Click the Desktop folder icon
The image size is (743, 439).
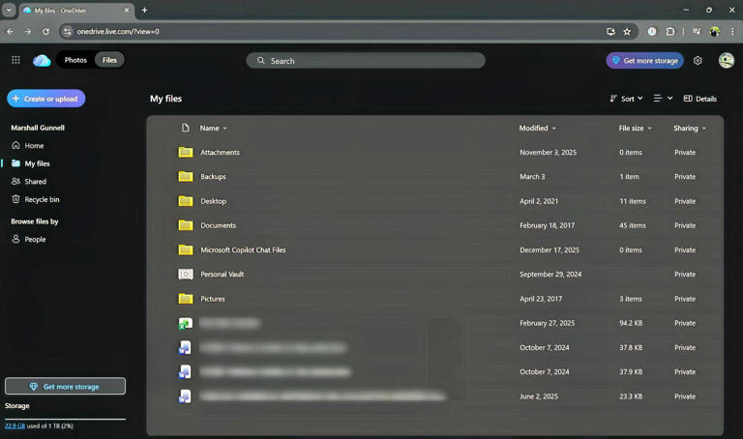(x=186, y=201)
